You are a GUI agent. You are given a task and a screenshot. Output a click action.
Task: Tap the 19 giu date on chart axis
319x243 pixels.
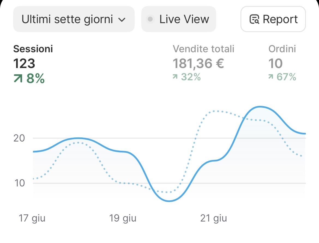point(123,218)
